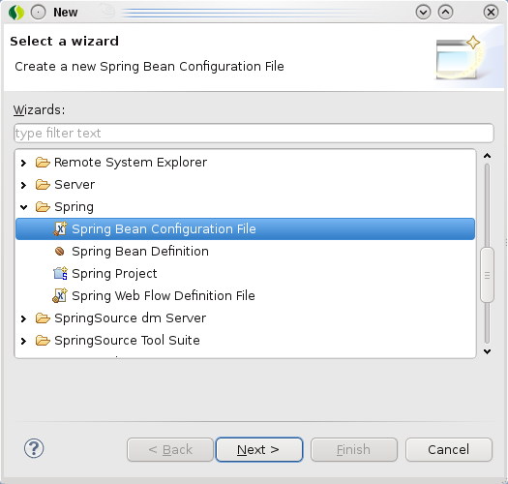Click the Spring Bean Definition bean icon
Image resolution: width=508 pixels, height=484 pixels.
(60, 252)
